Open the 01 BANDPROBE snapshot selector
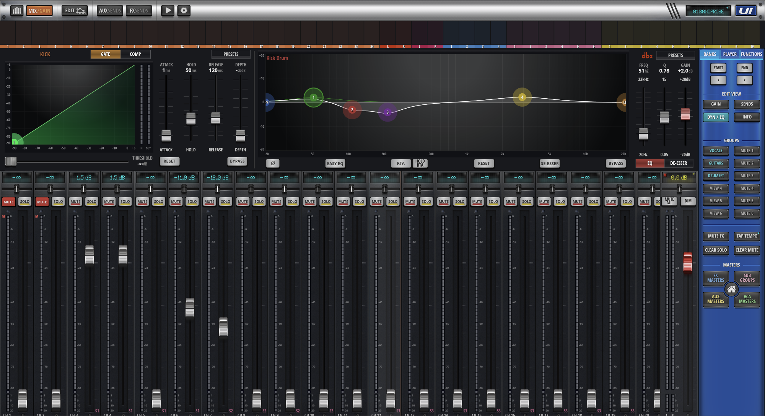 (x=708, y=11)
